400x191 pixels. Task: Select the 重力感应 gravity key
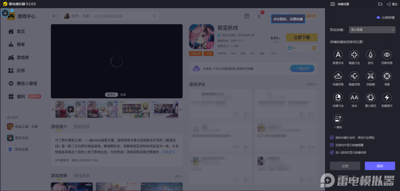point(371,97)
